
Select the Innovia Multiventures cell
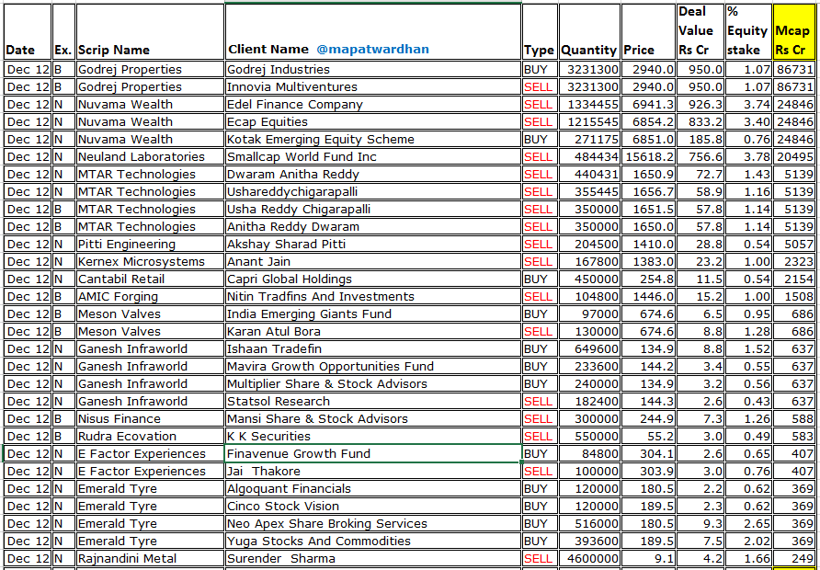pos(373,86)
